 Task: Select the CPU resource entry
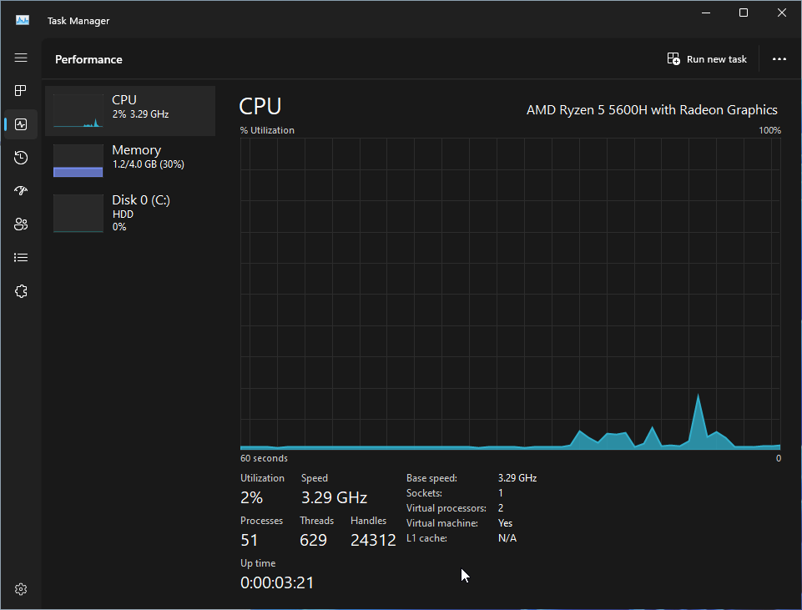[x=130, y=111]
